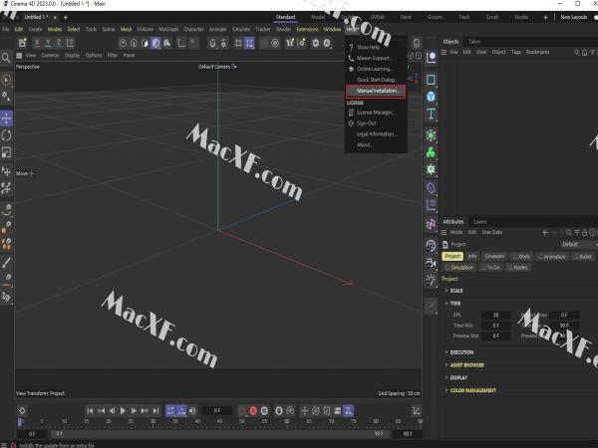Image resolution: width=598 pixels, height=448 pixels.
Task: Click the Attributes search icon
Action: (569, 232)
